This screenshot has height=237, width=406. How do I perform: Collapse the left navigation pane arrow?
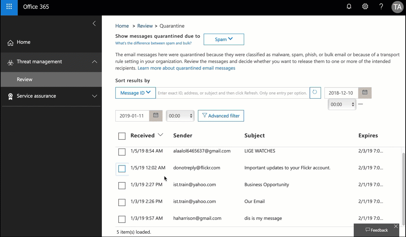point(94,23)
